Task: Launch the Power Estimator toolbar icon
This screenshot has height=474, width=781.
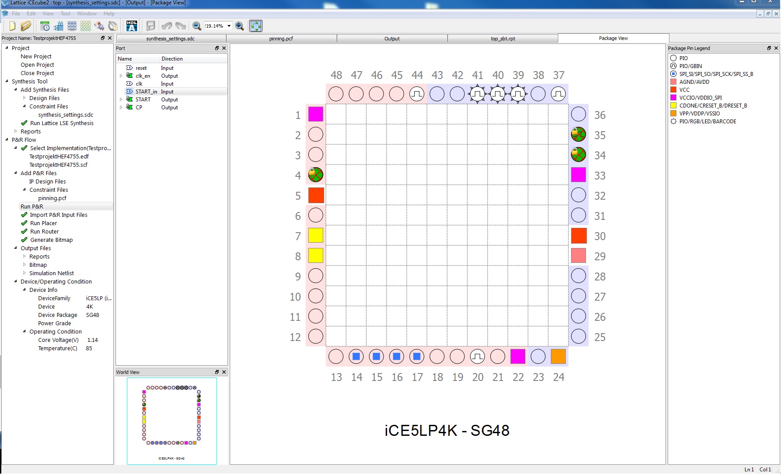Action: click(99, 26)
